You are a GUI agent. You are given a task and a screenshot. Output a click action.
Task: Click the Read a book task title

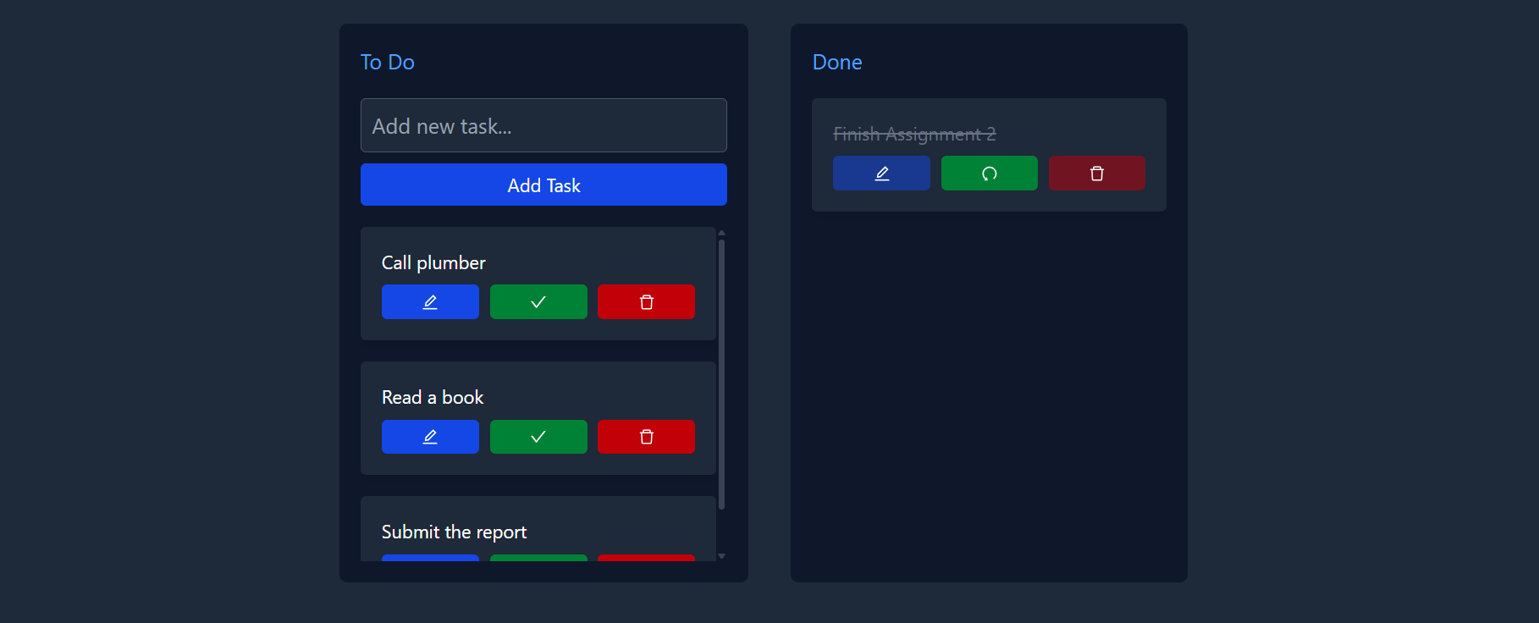click(x=433, y=398)
